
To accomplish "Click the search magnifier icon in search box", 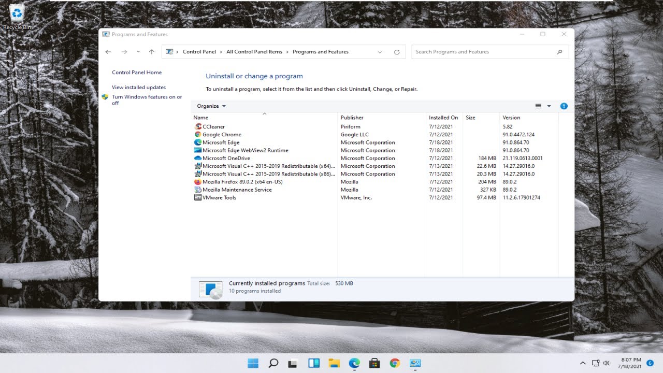I will [x=559, y=52].
